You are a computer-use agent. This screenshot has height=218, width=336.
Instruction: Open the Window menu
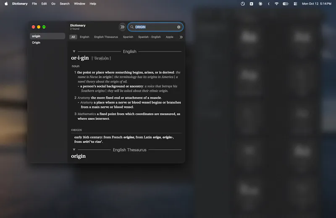79,4
